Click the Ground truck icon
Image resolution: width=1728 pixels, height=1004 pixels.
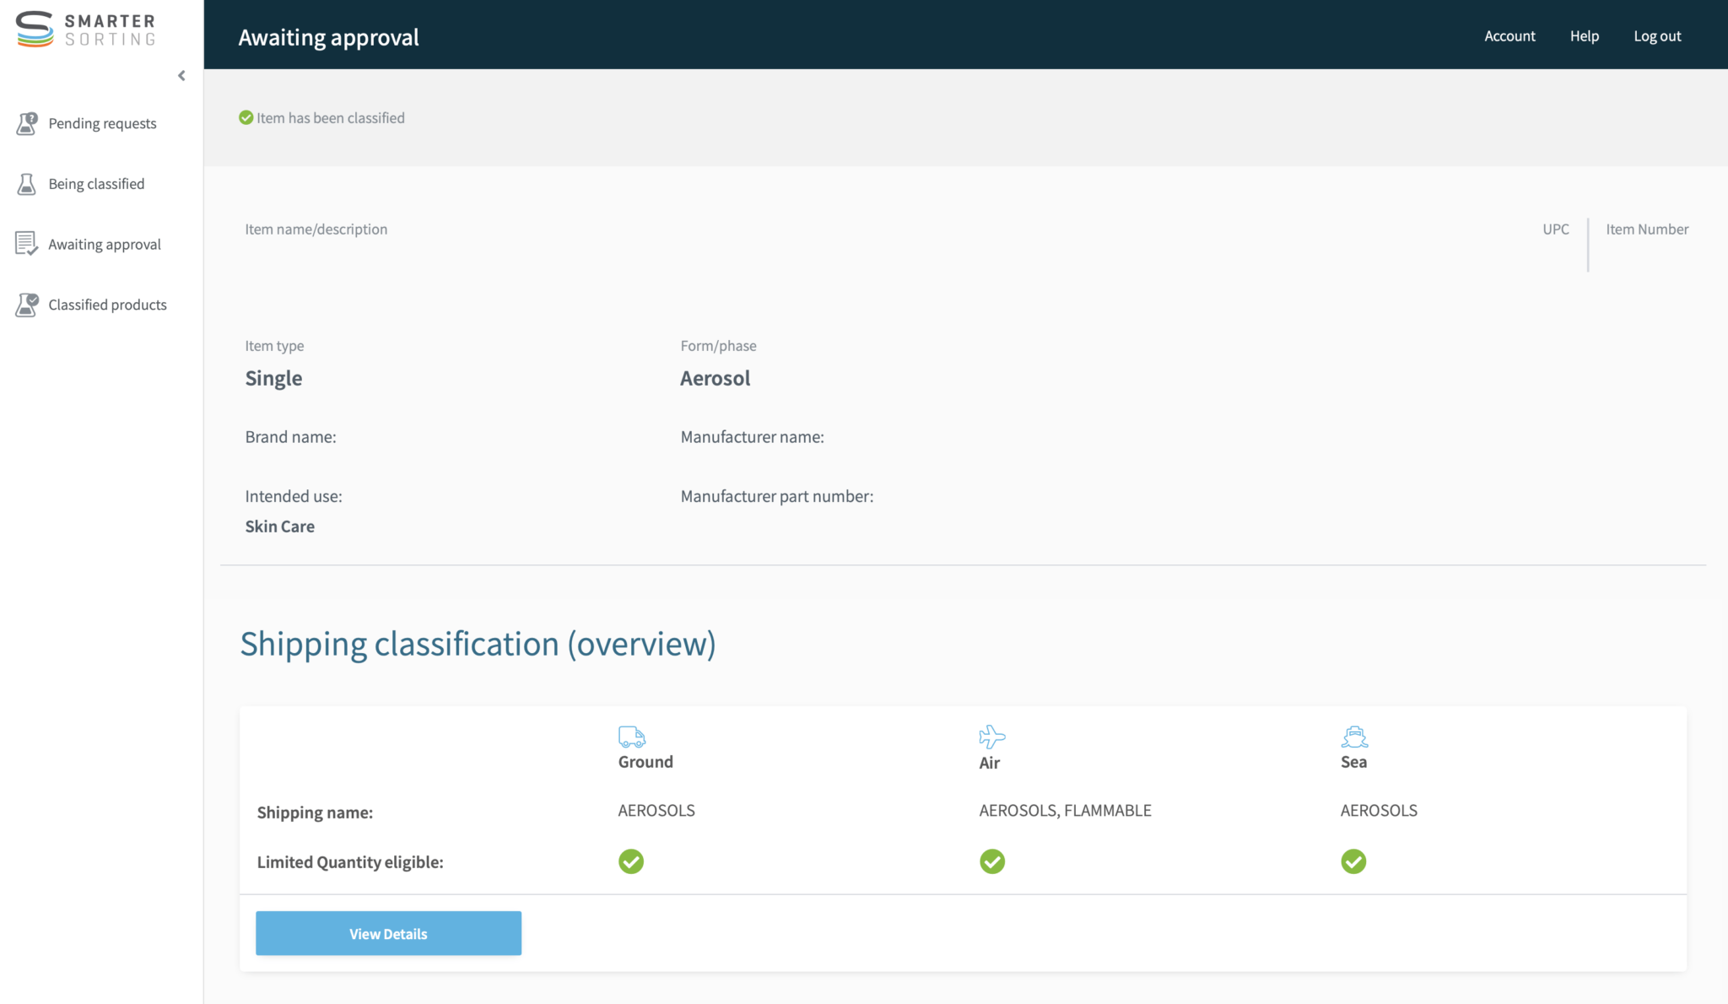pos(631,737)
